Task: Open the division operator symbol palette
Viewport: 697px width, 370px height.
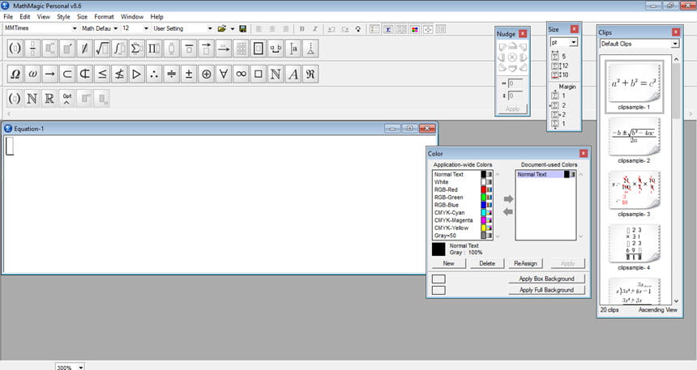Action: click(x=171, y=74)
